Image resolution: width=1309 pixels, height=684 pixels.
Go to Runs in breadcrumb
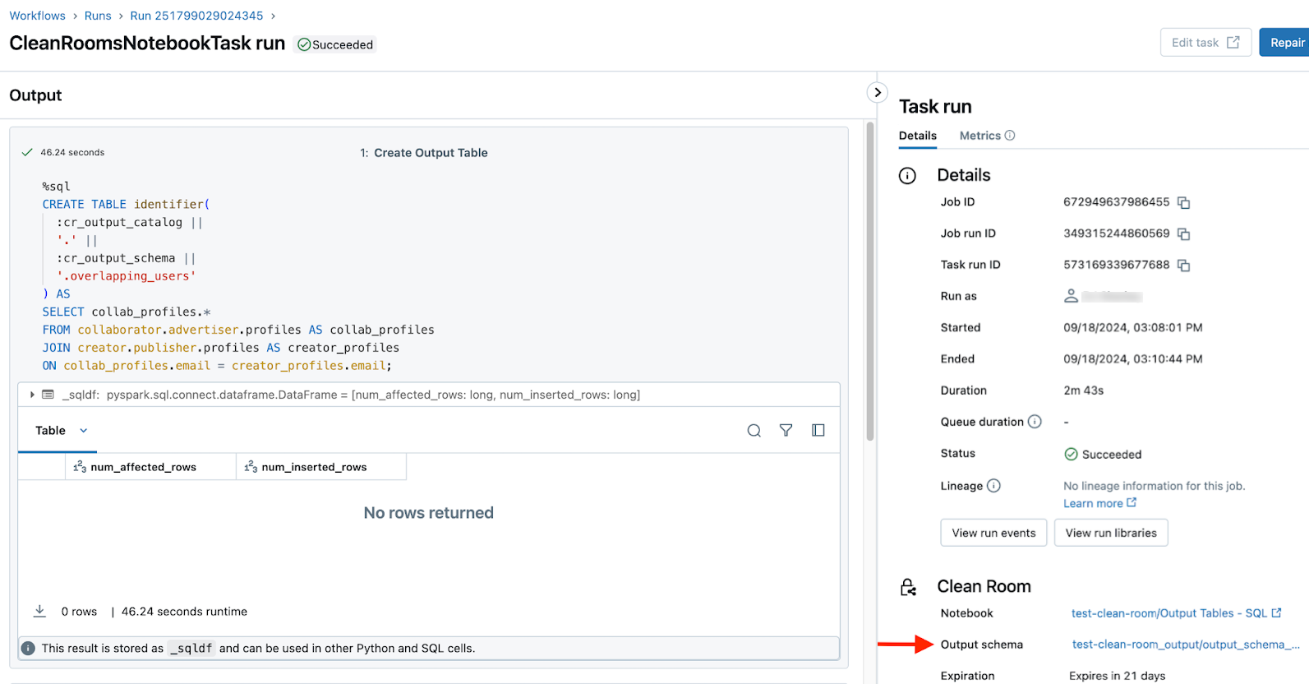98,16
